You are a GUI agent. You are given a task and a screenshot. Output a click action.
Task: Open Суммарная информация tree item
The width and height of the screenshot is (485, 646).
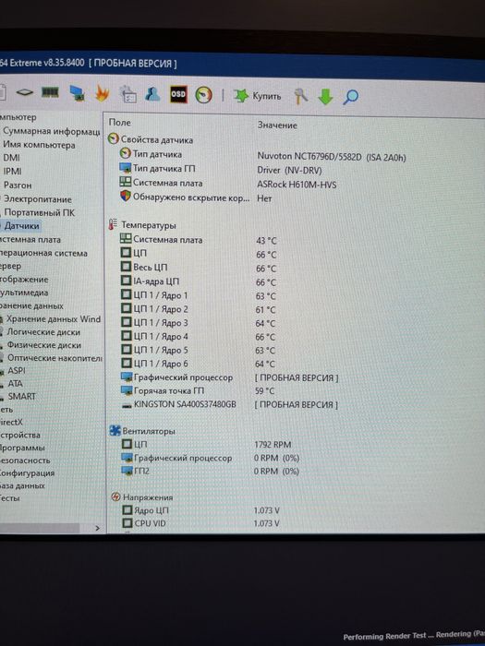(51, 131)
